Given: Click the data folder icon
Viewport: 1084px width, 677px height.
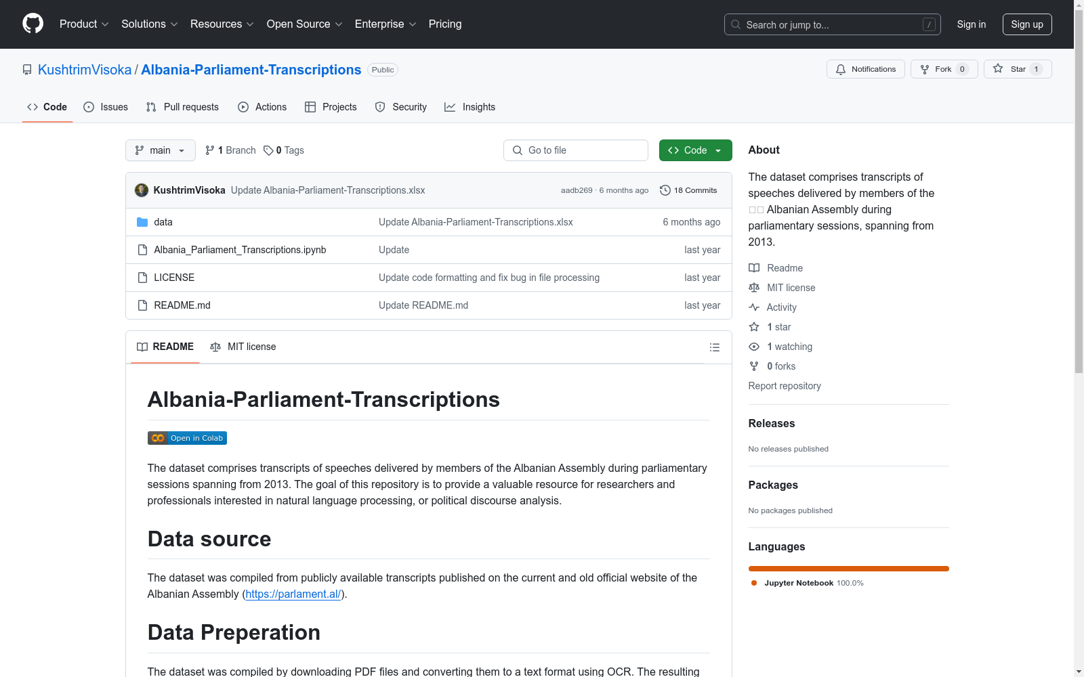Looking at the screenshot, I should click(x=142, y=222).
